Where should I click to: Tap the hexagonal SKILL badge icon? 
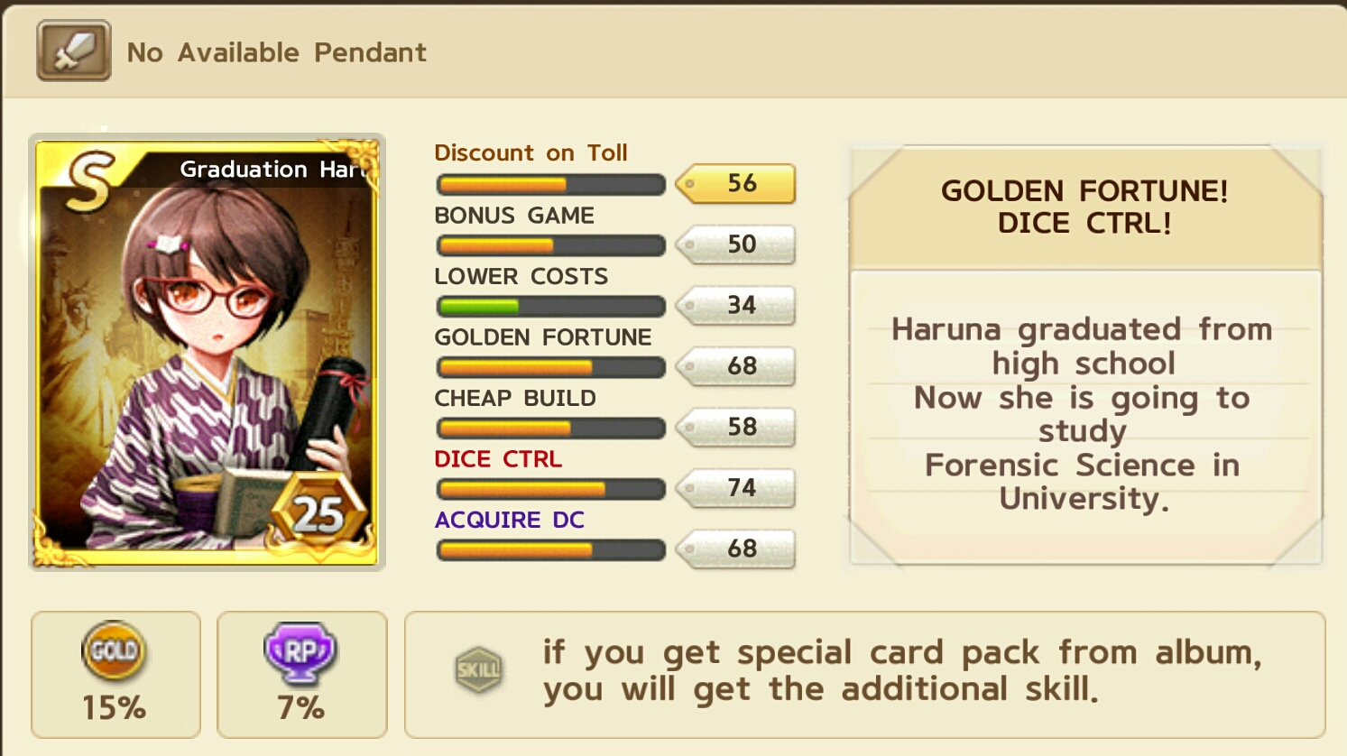[478, 670]
